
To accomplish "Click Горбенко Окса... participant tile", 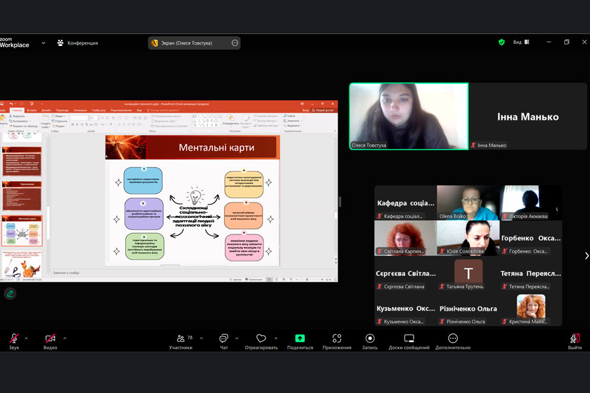I will (x=531, y=238).
